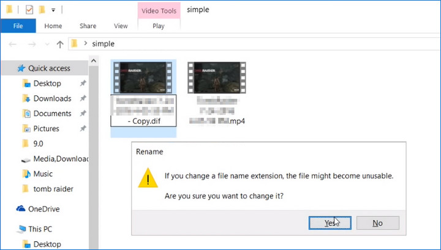The width and height of the screenshot is (441, 250).
Task: Click the Video Tools contextual tab header
Action: click(159, 10)
